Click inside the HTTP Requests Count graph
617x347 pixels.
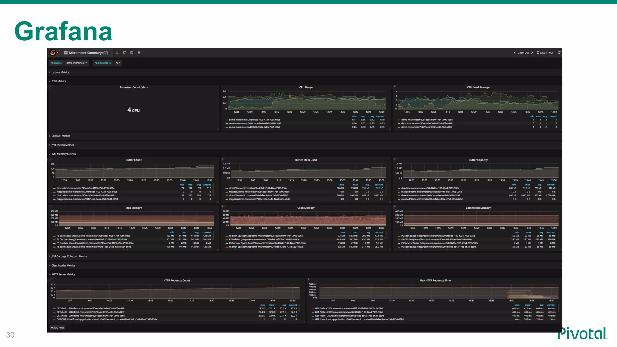(178, 291)
